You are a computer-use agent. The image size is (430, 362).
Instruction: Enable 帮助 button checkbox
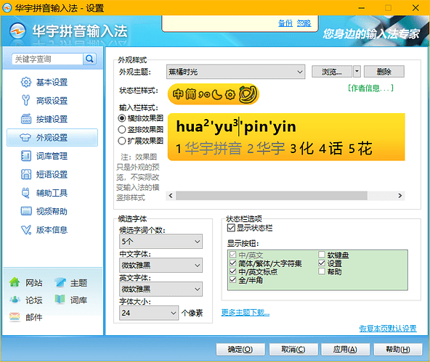pyautogui.click(x=322, y=271)
